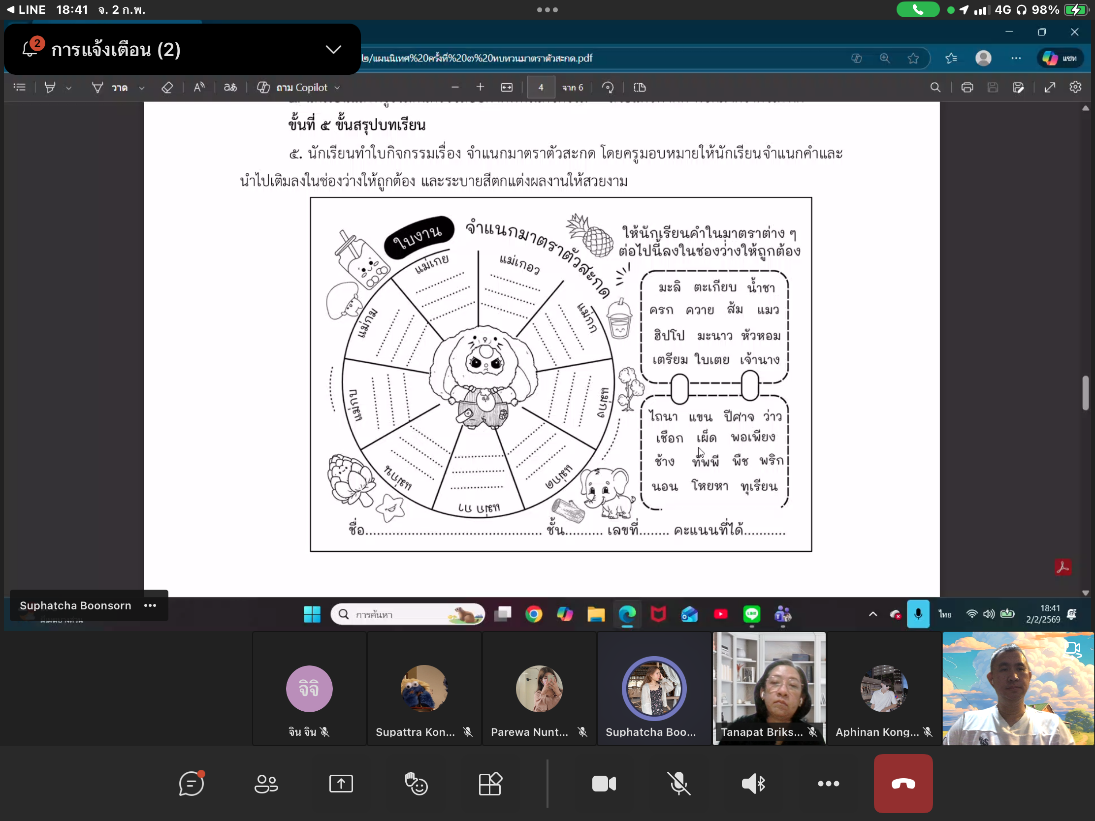The width and height of the screenshot is (1095, 821).
Task: Unmute the microphone in meeting controls
Action: pyautogui.click(x=678, y=784)
